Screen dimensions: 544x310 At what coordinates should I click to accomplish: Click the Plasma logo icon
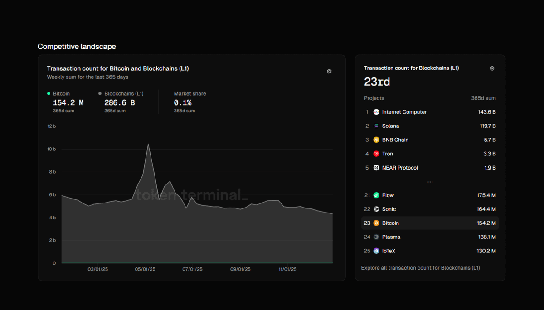click(376, 237)
